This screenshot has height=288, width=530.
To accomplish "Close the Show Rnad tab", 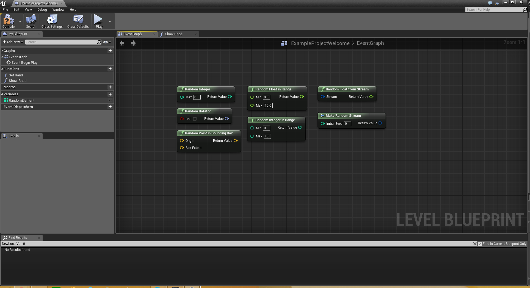I will pyautogui.click(x=196, y=34).
